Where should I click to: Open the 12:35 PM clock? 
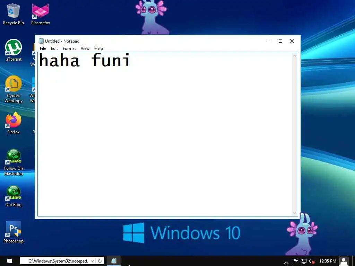pos(328,261)
